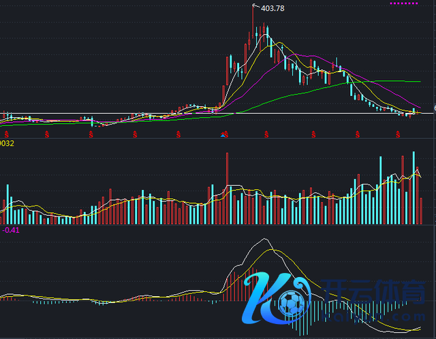Click the white horizontal price level line
The image size is (436, 339).
pos(102,113)
